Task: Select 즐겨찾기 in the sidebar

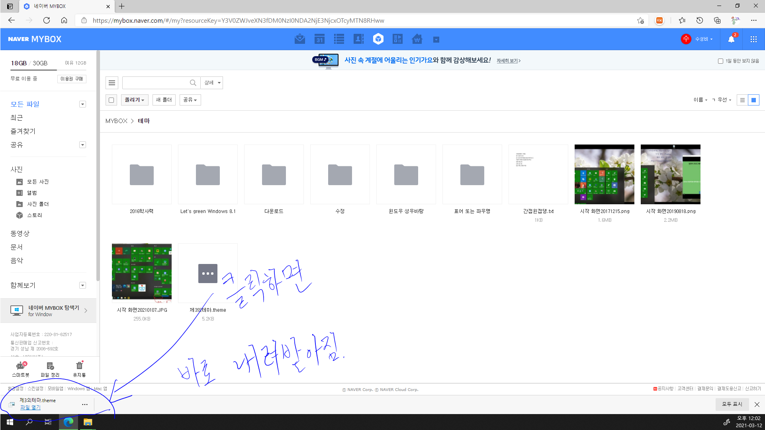Action: pos(23,131)
